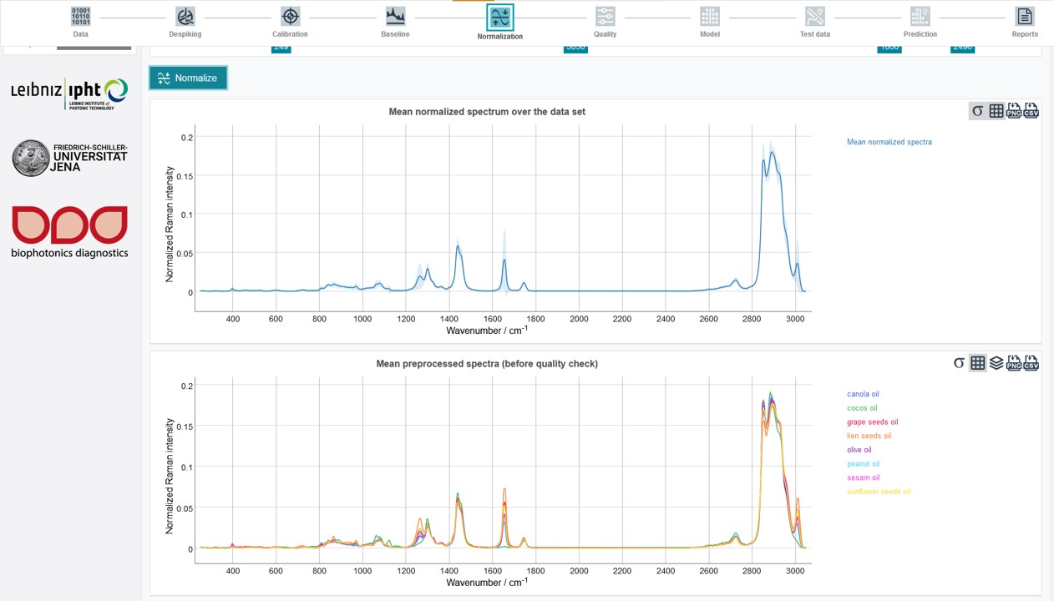Open the Quality step
The width and height of the screenshot is (1054, 601).
[x=606, y=22]
